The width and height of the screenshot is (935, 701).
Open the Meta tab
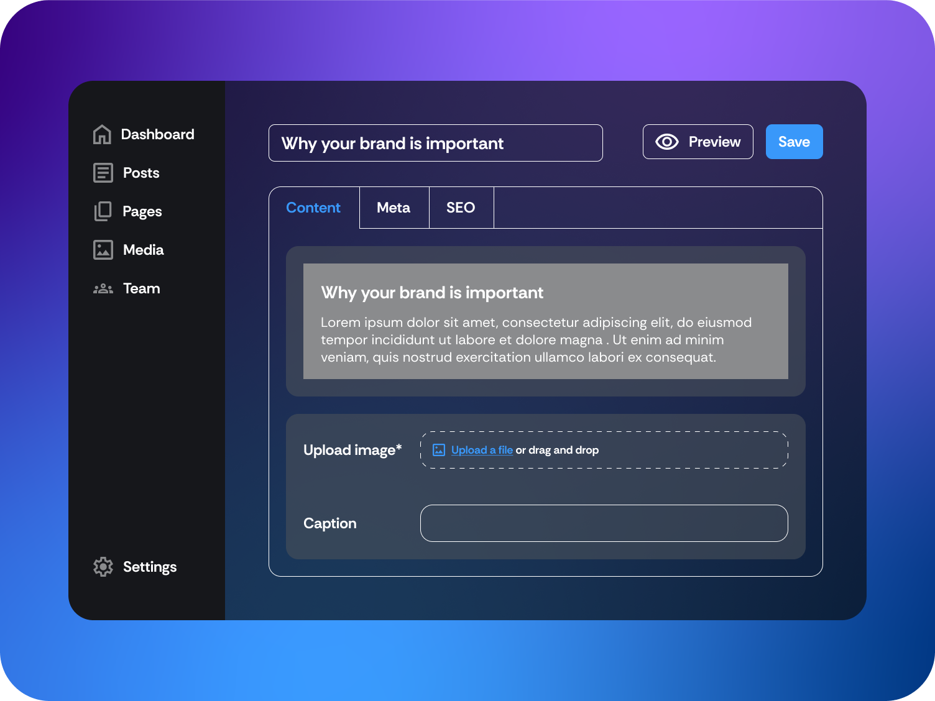(394, 208)
